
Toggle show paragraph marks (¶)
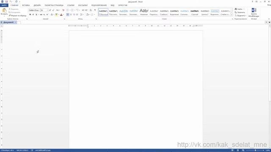95,10
